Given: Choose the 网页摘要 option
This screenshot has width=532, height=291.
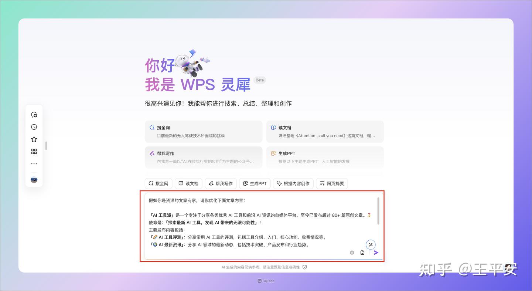Looking at the screenshot, I should coord(332,183).
